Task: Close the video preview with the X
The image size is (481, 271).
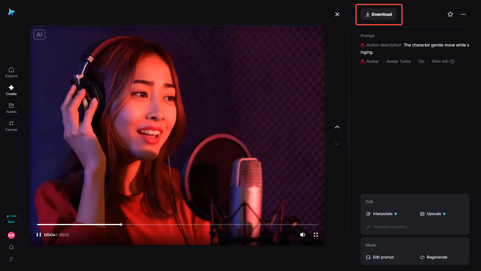Action: pyautogui.click(x=337, y=14)
